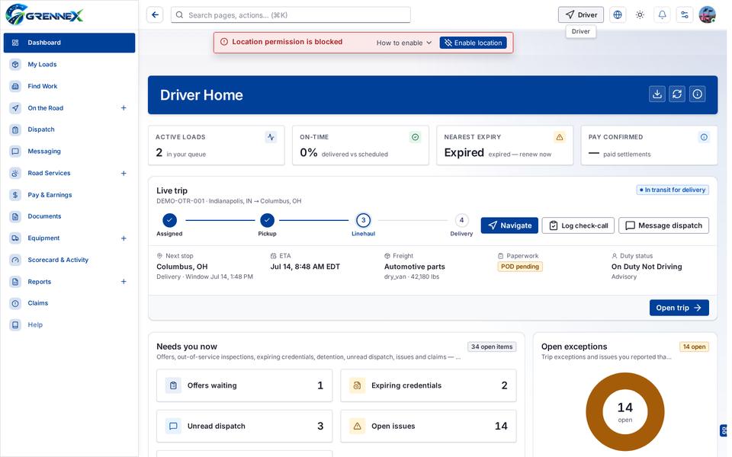The height and width of the screenshot is (457, 732).
Task: Open My Loads from the sidebar
Action: (x=69, y=64)
